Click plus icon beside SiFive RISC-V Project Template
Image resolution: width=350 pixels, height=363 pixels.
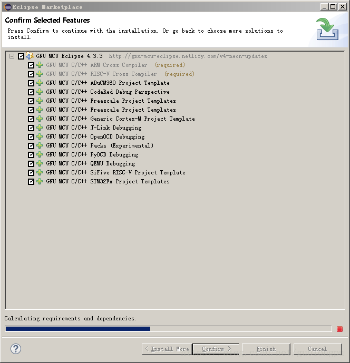[40, 172]
